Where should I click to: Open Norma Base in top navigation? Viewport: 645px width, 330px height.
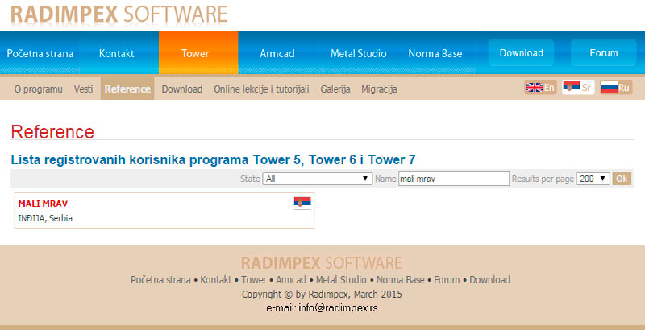[x=435, y=53]
